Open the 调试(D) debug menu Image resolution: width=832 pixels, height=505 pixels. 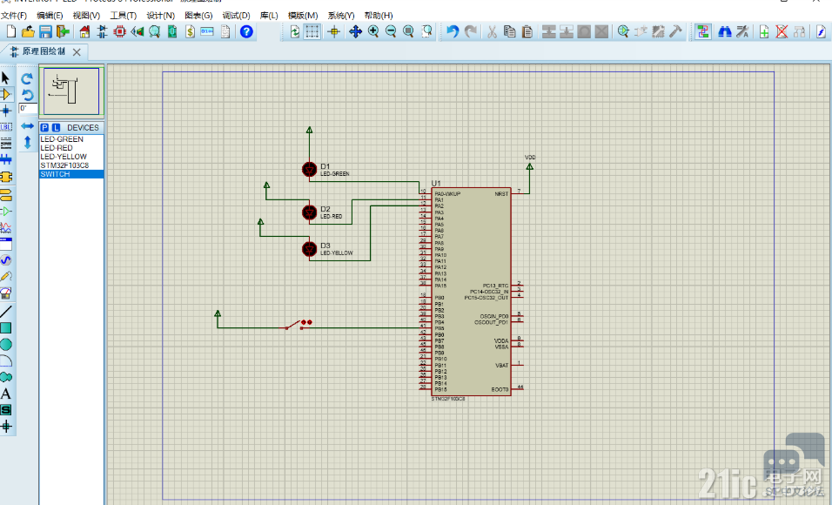236,16
